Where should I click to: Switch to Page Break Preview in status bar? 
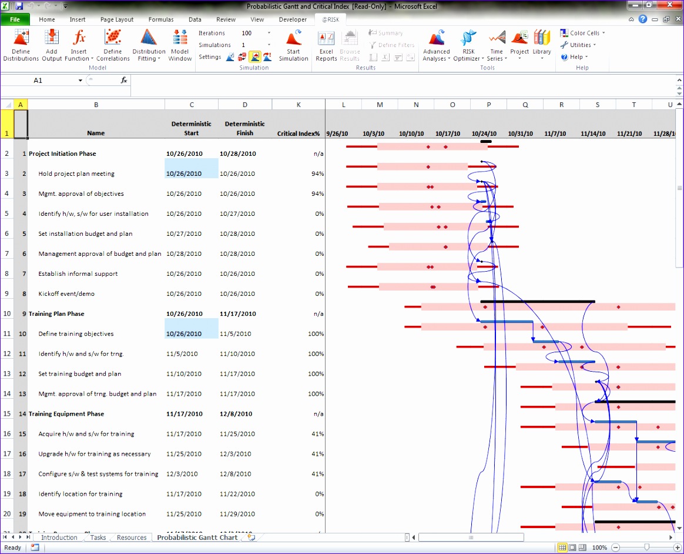click(x=582, y=548)
